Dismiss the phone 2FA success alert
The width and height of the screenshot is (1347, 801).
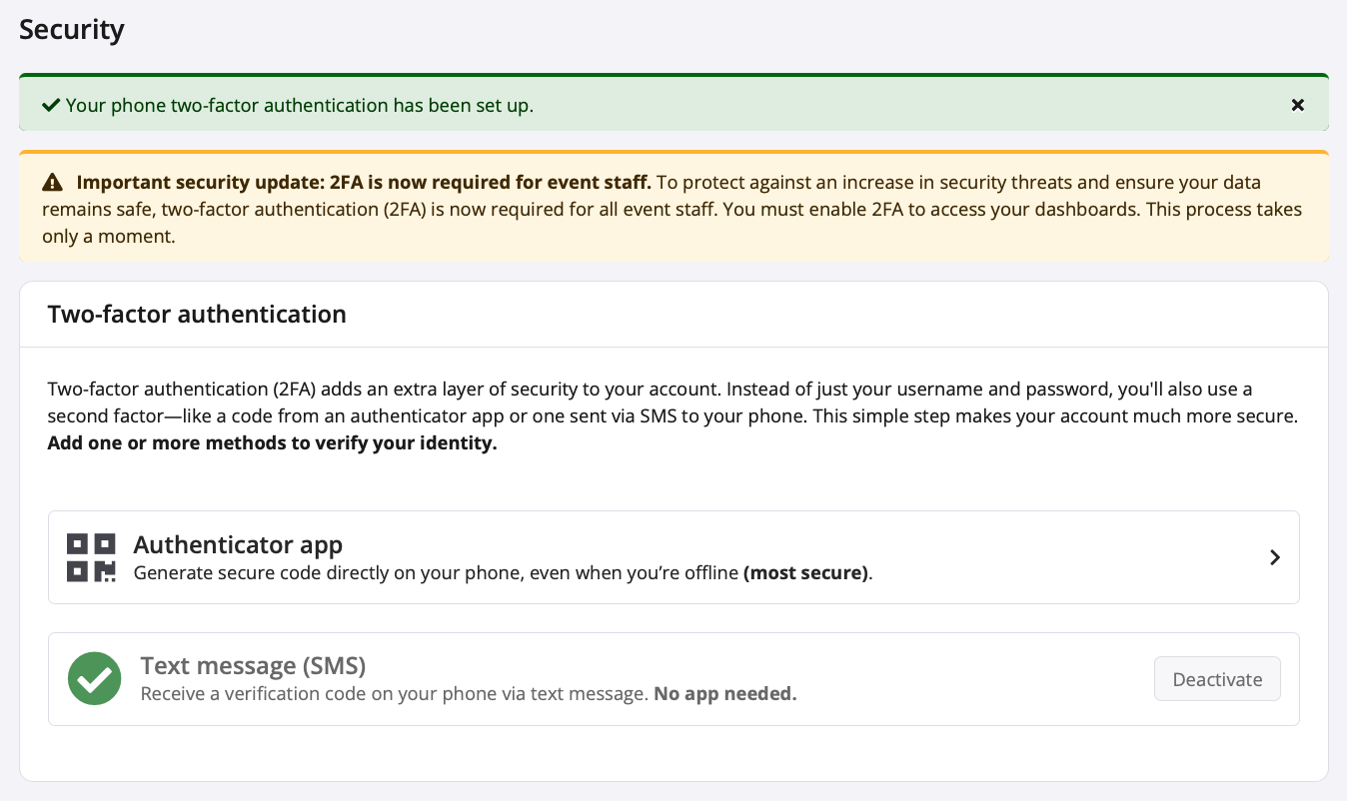1297,105
